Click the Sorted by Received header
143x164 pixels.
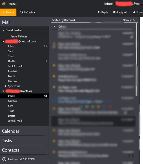pos(63,20)
